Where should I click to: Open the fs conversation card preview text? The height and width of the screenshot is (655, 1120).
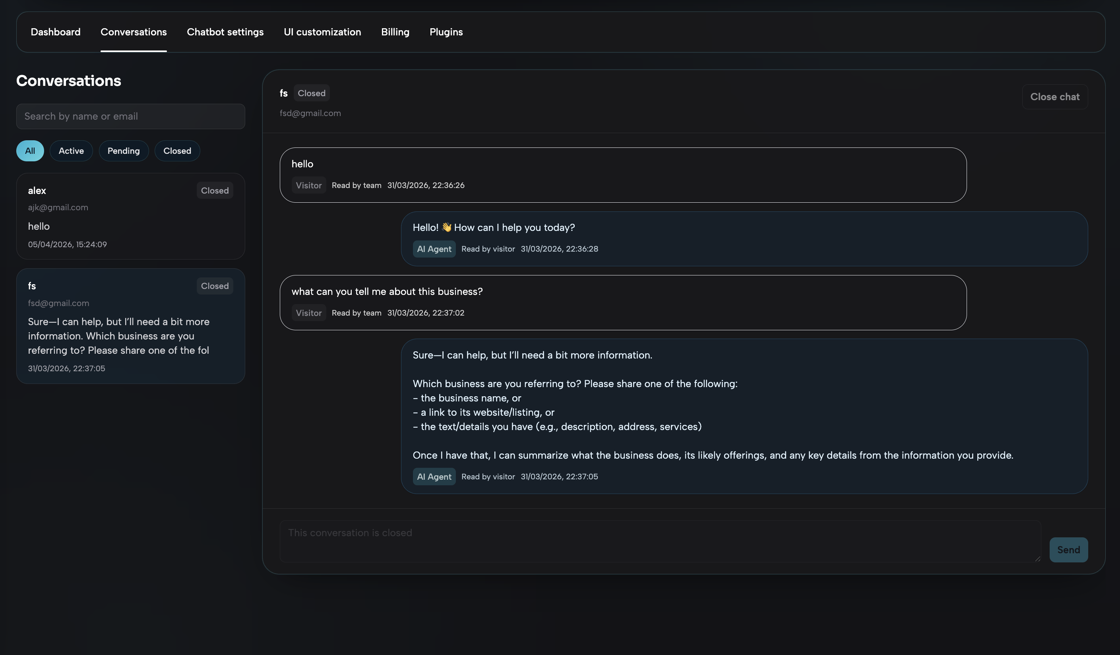[119, 336]
